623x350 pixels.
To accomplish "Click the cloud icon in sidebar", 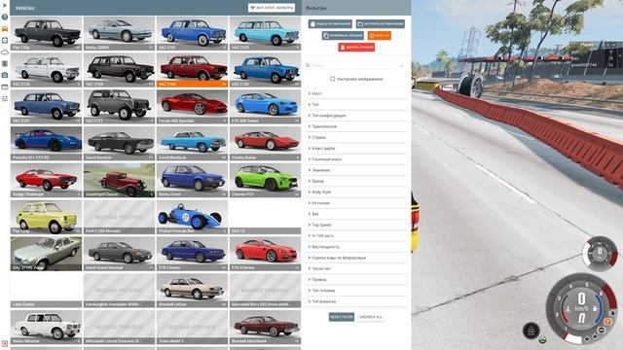I will coord(5,52).
